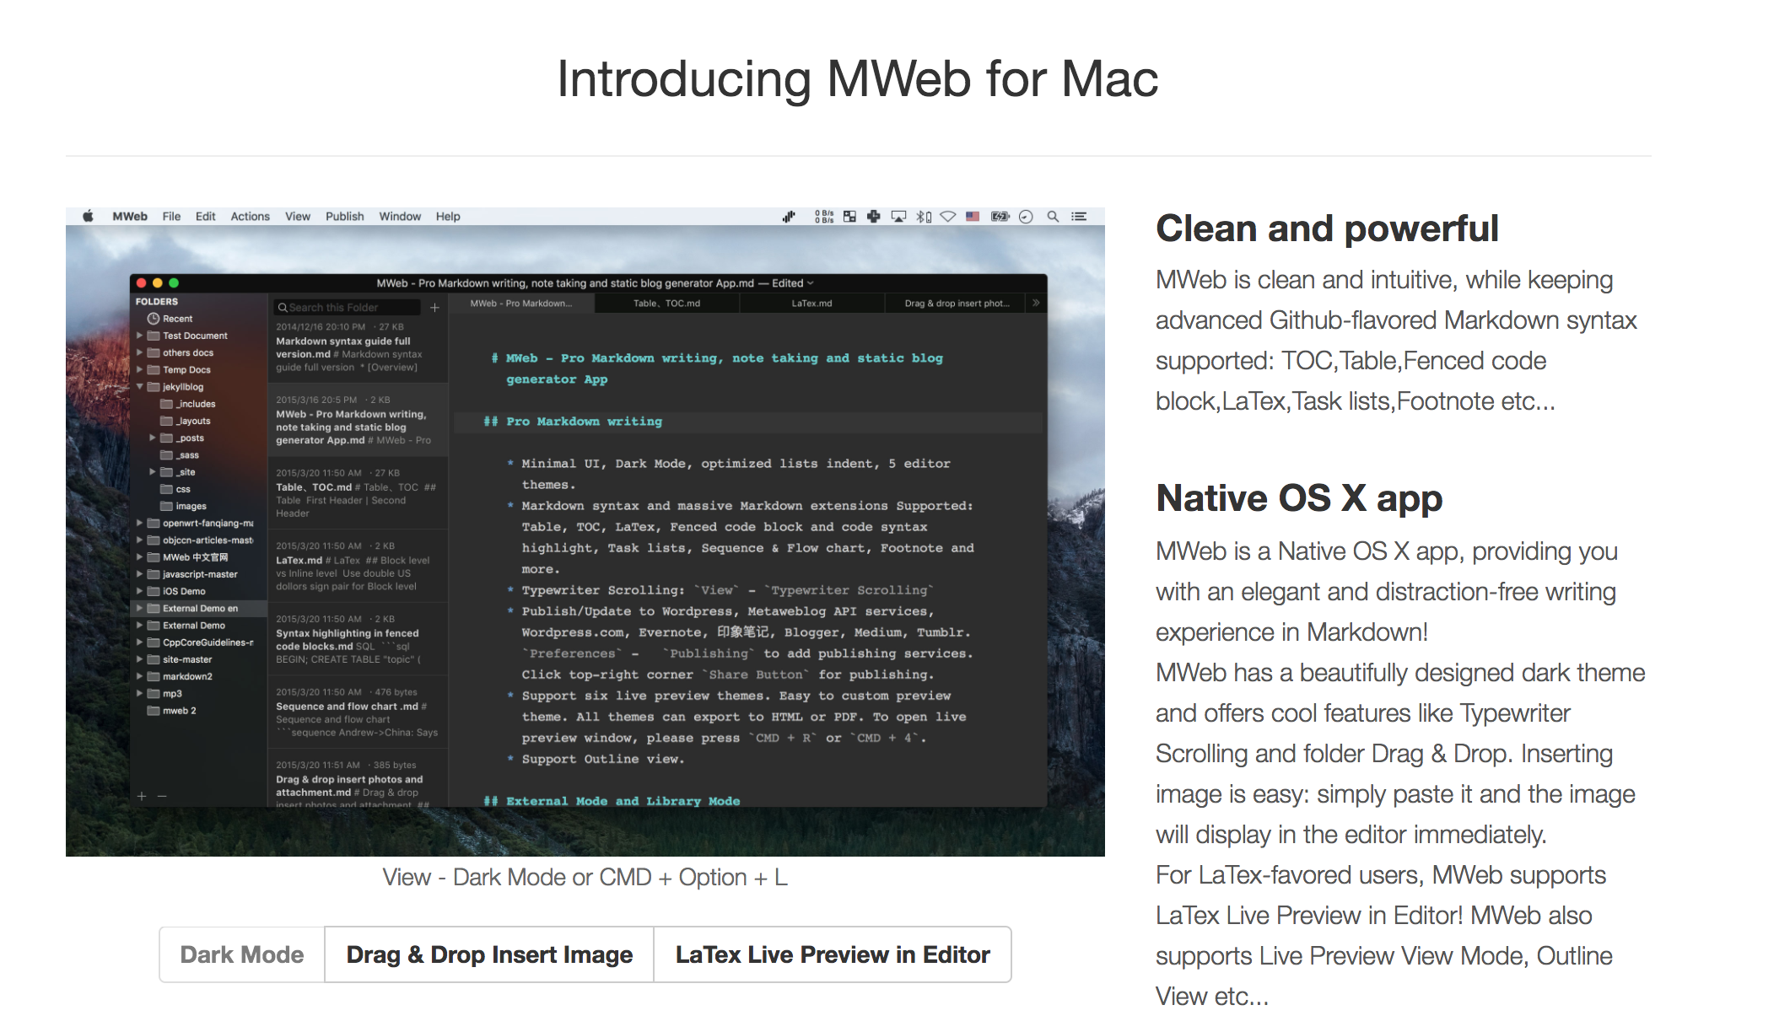Click the plus icon beside Search this Folder
Image resolution: width=1790 pixels, height=1032 pixels.
coord(434,308)
